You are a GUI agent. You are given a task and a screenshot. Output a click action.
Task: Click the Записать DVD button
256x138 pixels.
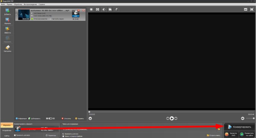pyautogui.click(x=231, y=134)
